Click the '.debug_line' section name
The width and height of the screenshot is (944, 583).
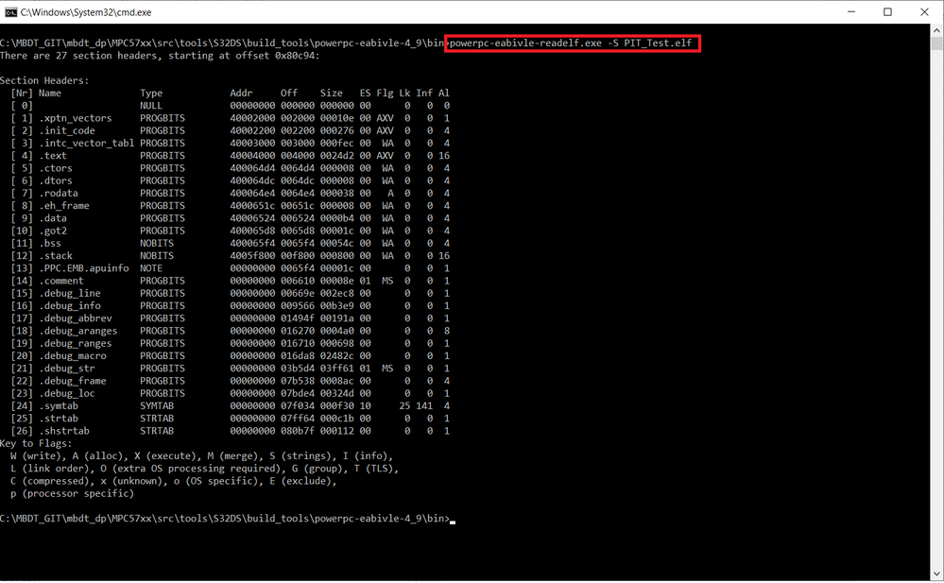pyautogui.click(x=70, y=293)
